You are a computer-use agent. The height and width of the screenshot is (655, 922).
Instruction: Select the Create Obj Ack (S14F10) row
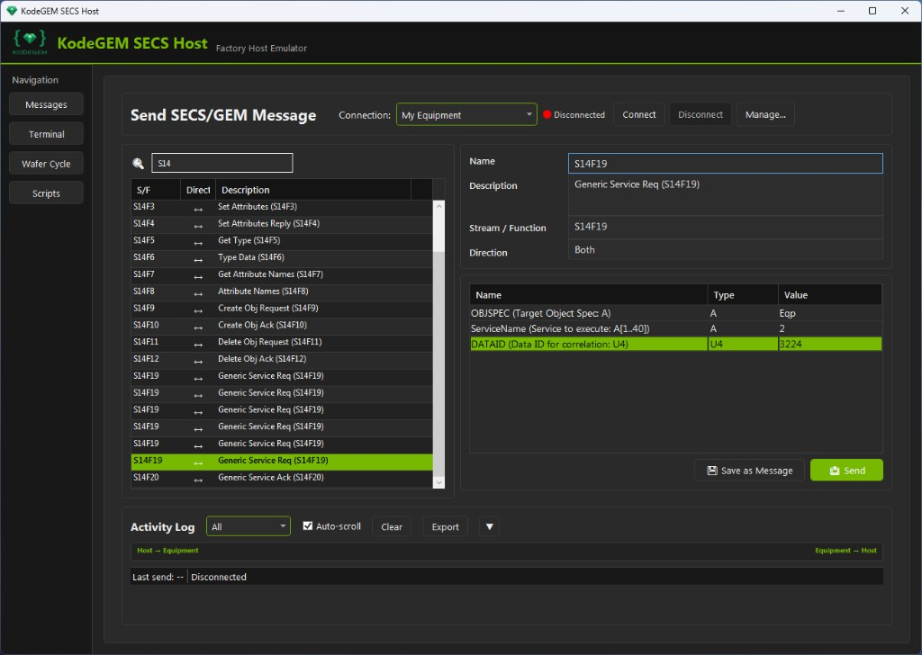tap(282, 325)
